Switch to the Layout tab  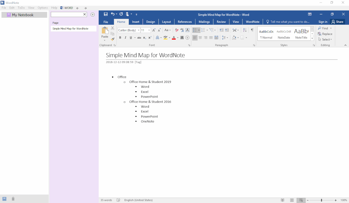click(166, 22)
